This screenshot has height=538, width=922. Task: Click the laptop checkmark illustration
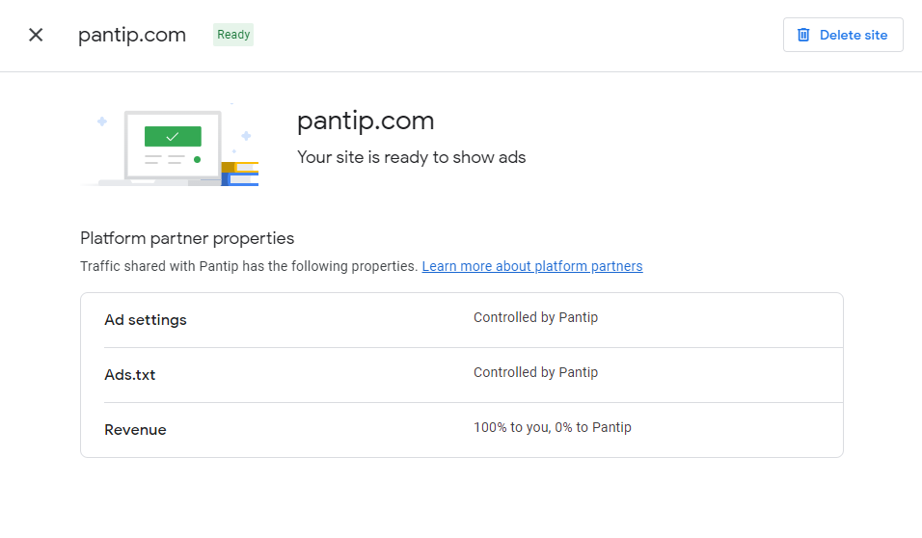[x=170, y=146]
